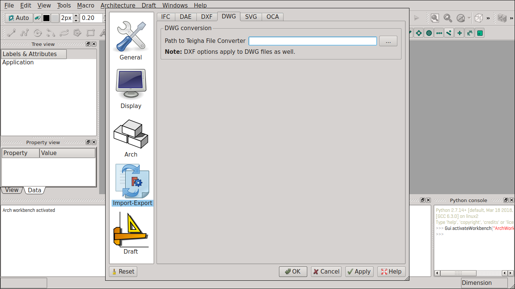The height and width of the screenshot is (289, 515).
Task: Click the macro play arrow icon
Action: pyautogui.click(x=417, y=18)
